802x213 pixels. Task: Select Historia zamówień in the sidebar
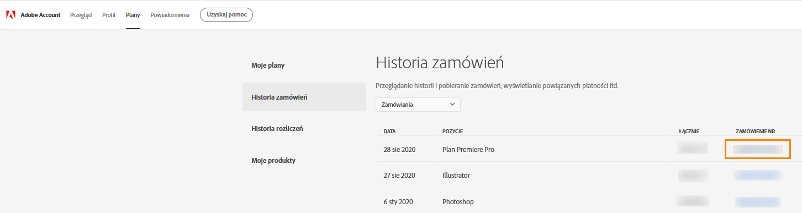[304, 97]
